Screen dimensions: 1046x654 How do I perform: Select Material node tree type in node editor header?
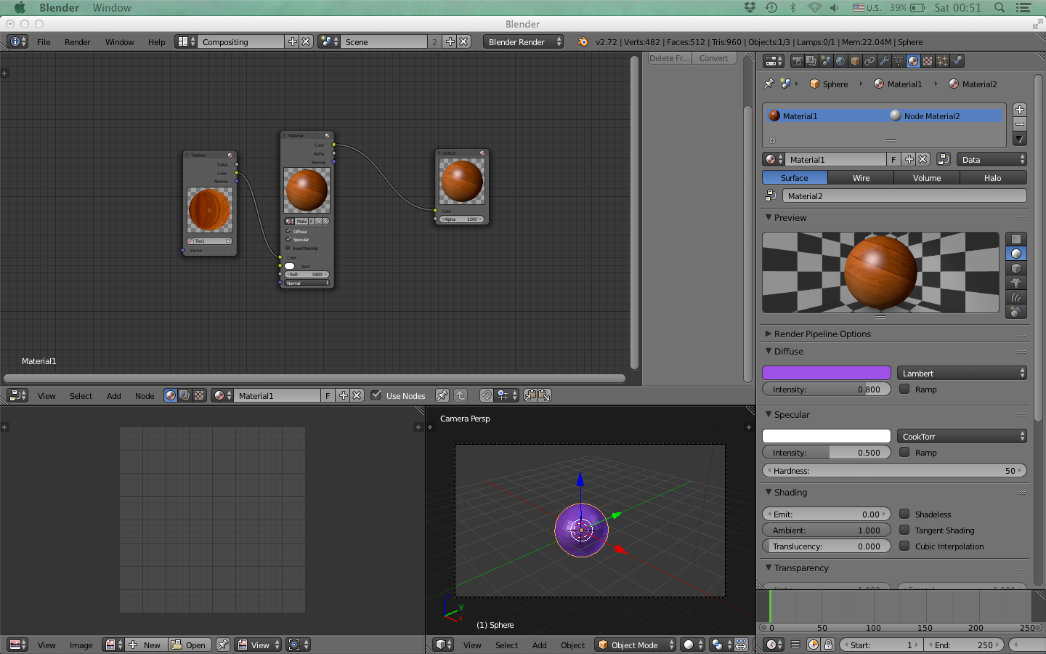pos(170,395)
